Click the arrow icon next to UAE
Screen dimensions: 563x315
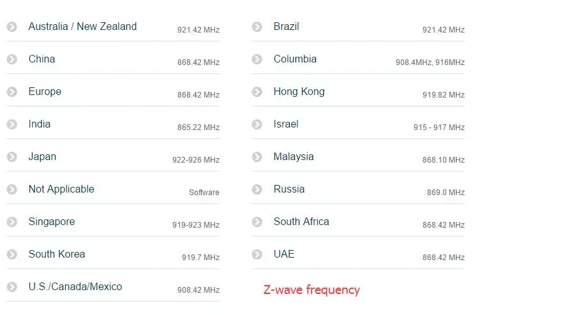click(257, 254)
